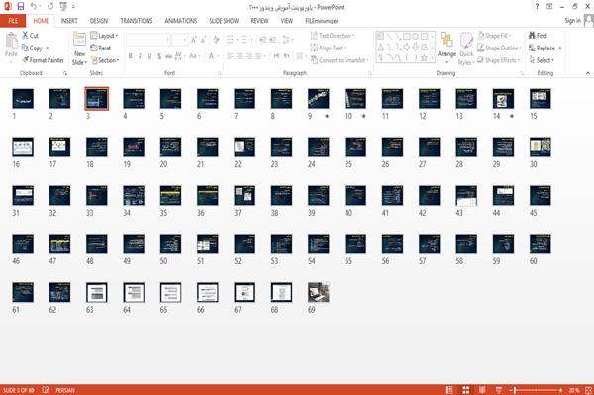Viewport: 594px width, 395px height.
Task: Click the Arrange icon in the Drawing group
Action: point(446,40)
